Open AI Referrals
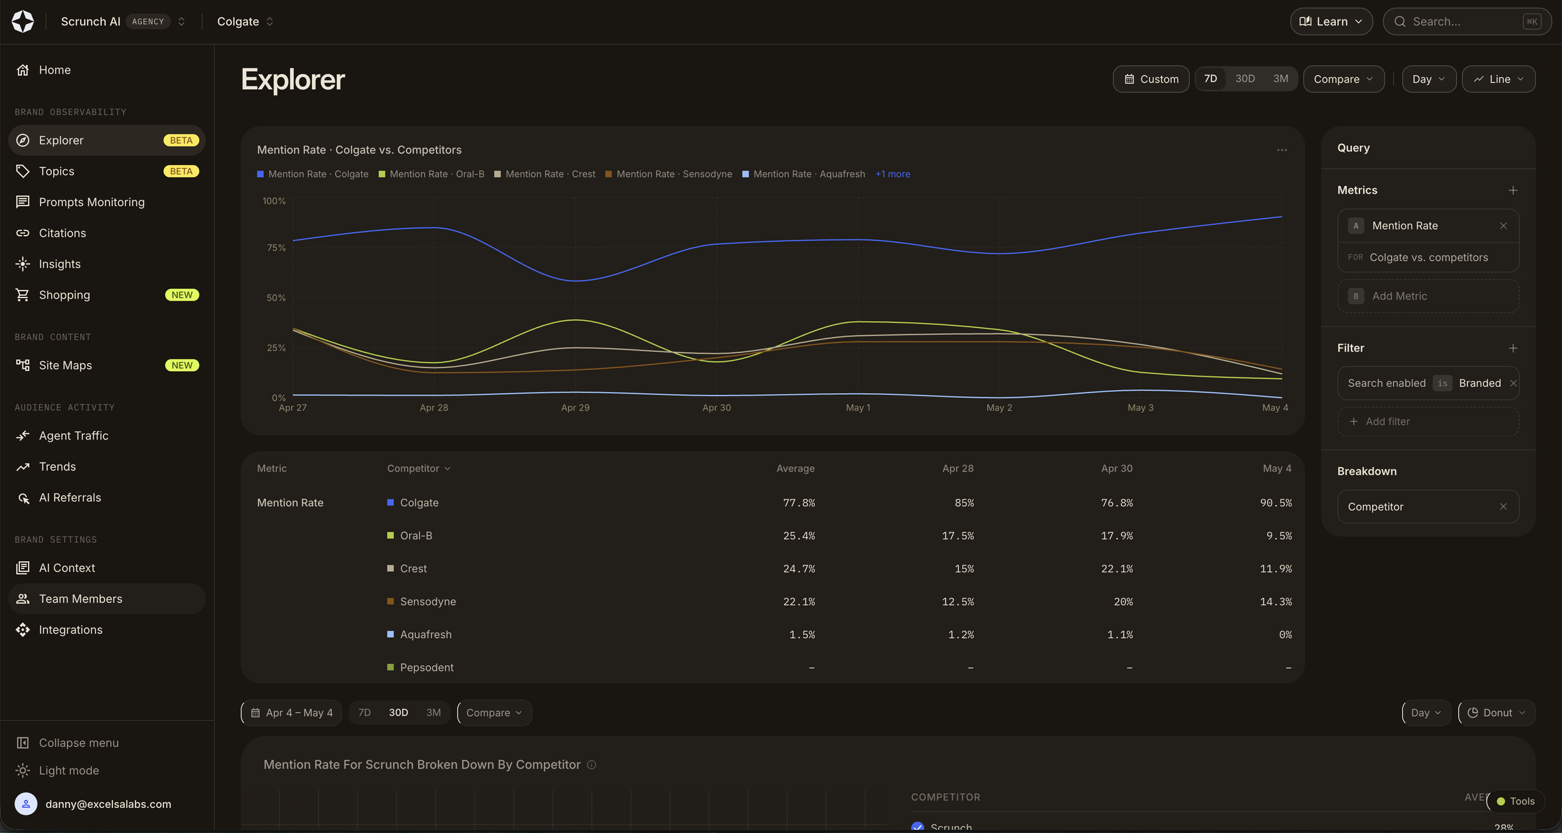Image resolution: width=1562 pixels, height=833 pixels. [107, 497]
